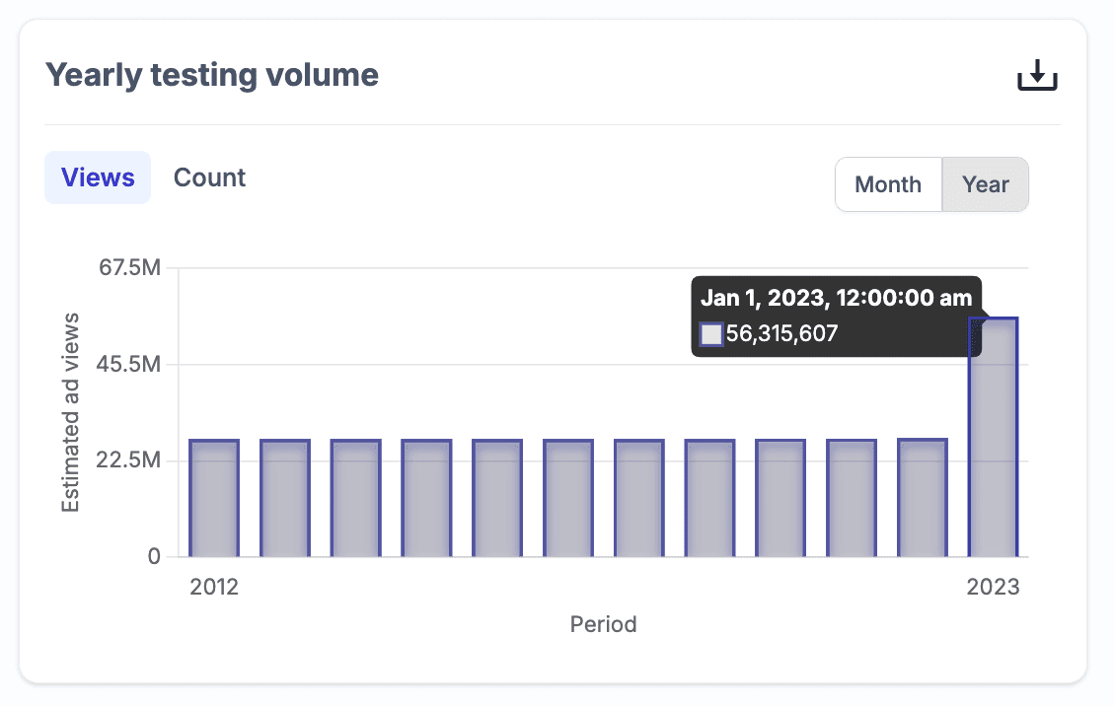Screen dimensions: 1115x706
Task: Pick the fifth bar for 2016
Action: point(497,498)
